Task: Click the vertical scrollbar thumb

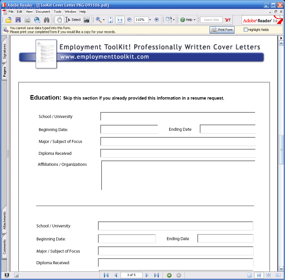Action: 281,150
